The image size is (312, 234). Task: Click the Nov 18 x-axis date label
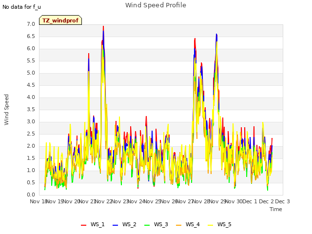(38, 201)
